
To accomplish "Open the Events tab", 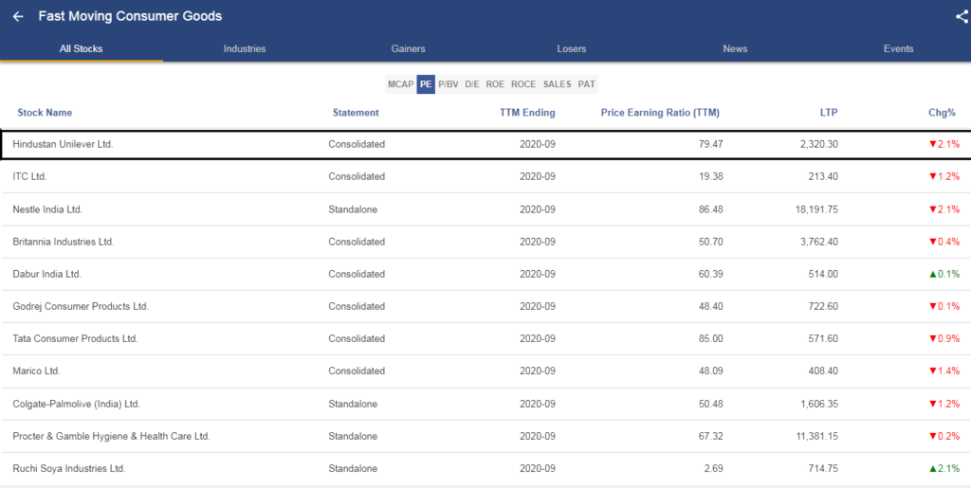I will point(899,49).
